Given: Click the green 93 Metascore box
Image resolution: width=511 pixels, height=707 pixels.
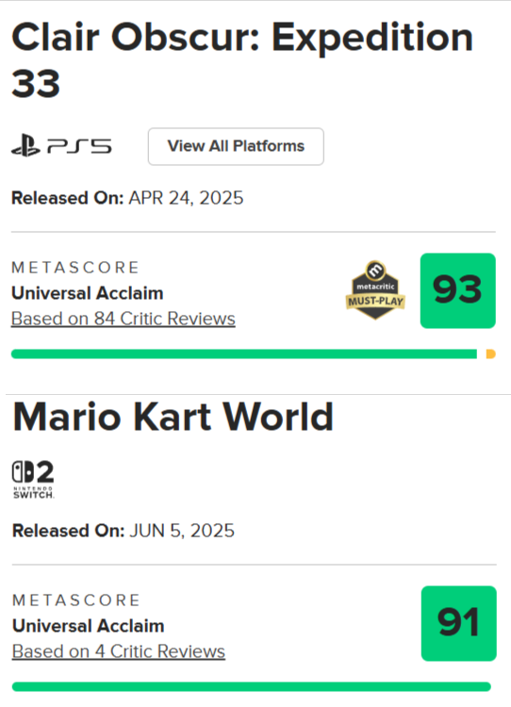Looking at the screenshot, I should tap(458, 291).
